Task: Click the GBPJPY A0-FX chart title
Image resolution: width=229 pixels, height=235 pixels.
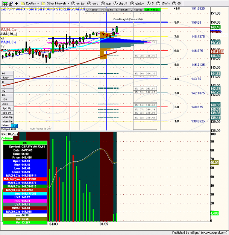Action: (x=43, y=9)
